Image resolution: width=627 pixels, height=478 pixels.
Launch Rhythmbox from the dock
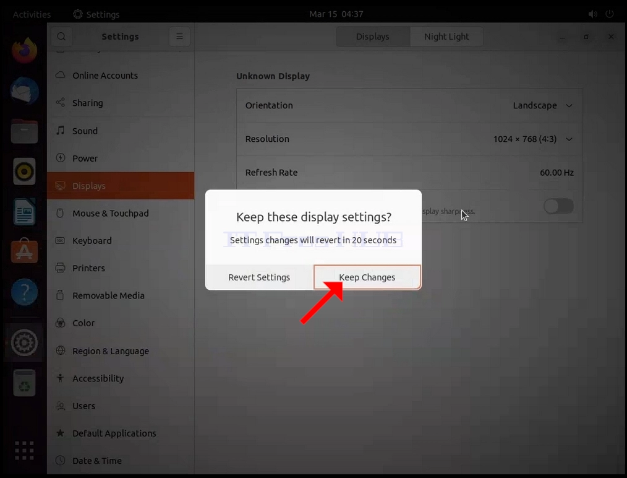click(24, 172)
